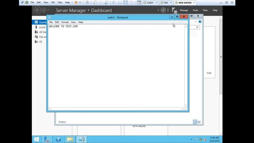Close the DNS tab
The width and height of the screenshot is (254, 143).
click(171, 3)
